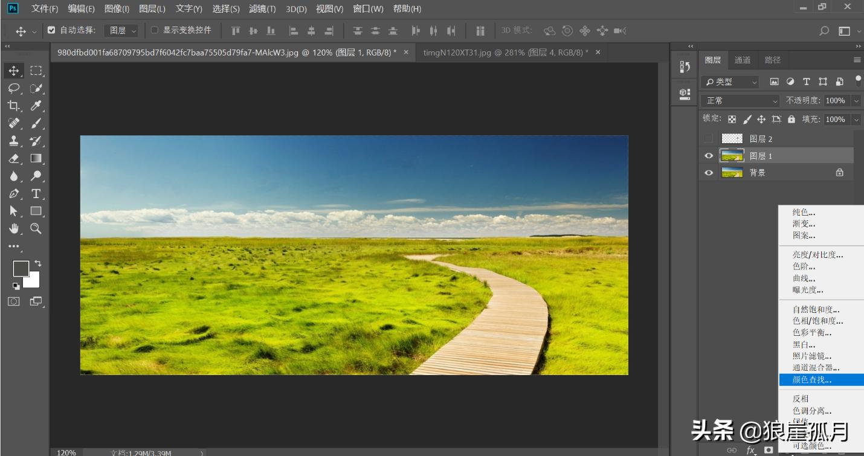Choose 曲线 from the adjustment list
Screen dimensions: 864x456
[x=805, y=278]
